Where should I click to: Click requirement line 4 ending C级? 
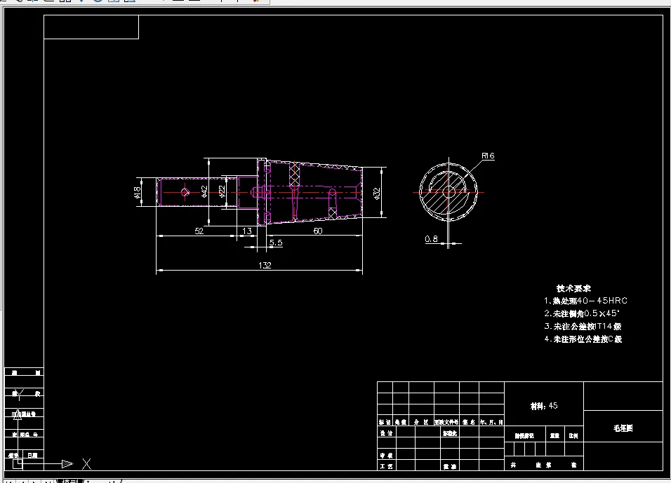point(583,339)
